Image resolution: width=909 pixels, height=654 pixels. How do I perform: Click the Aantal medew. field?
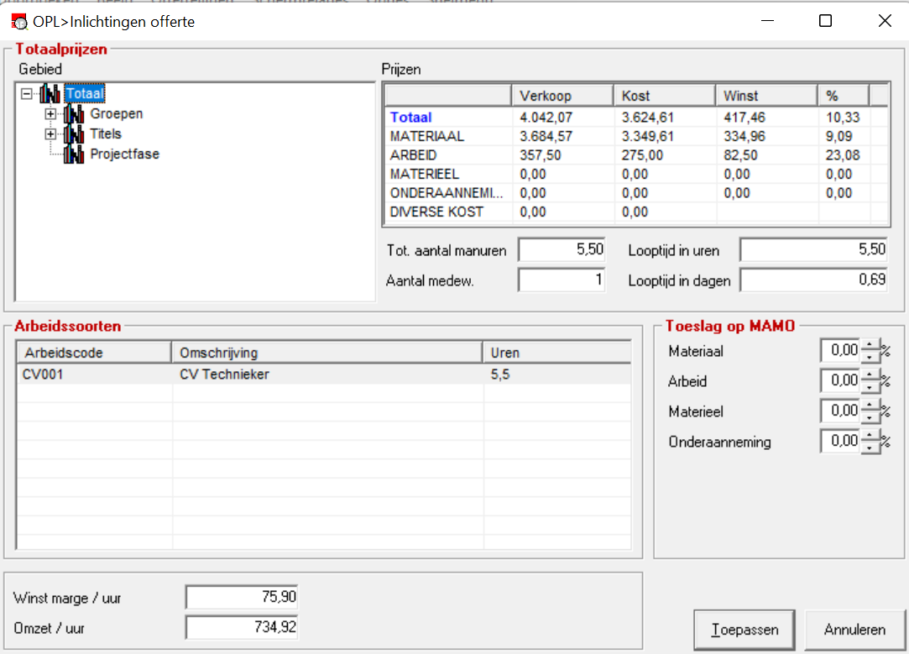tap(562, 280)
